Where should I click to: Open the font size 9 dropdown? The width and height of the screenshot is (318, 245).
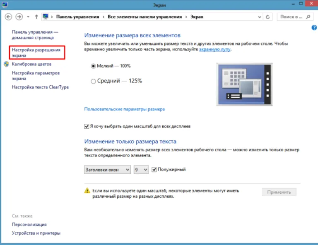coord(141,170)
